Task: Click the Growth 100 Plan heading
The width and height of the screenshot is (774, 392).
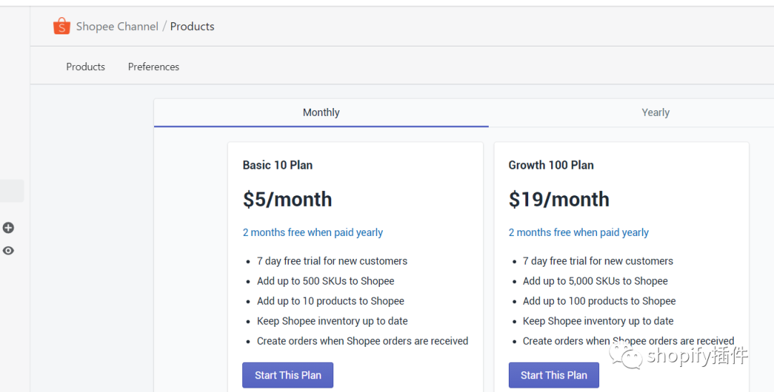Action: click(x=550, y=165)
